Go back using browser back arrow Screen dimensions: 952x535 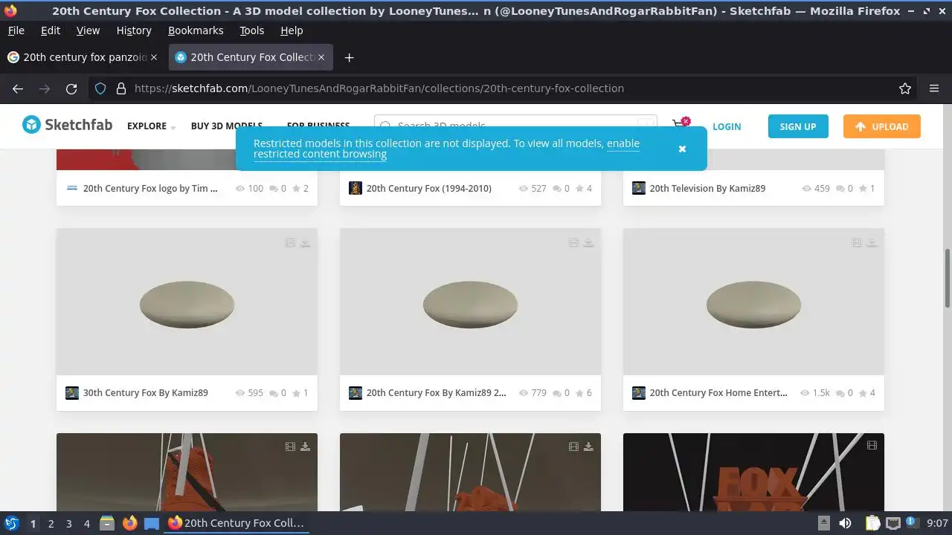point(18,88)
